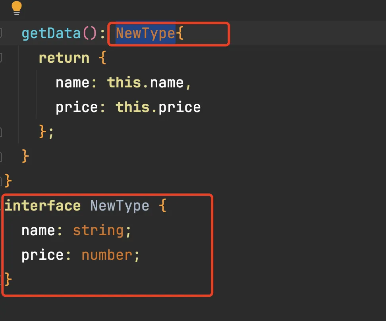The height and width of the screenshot is (321, 386).
Task: Click the return keyword
Action: point(64,58)
